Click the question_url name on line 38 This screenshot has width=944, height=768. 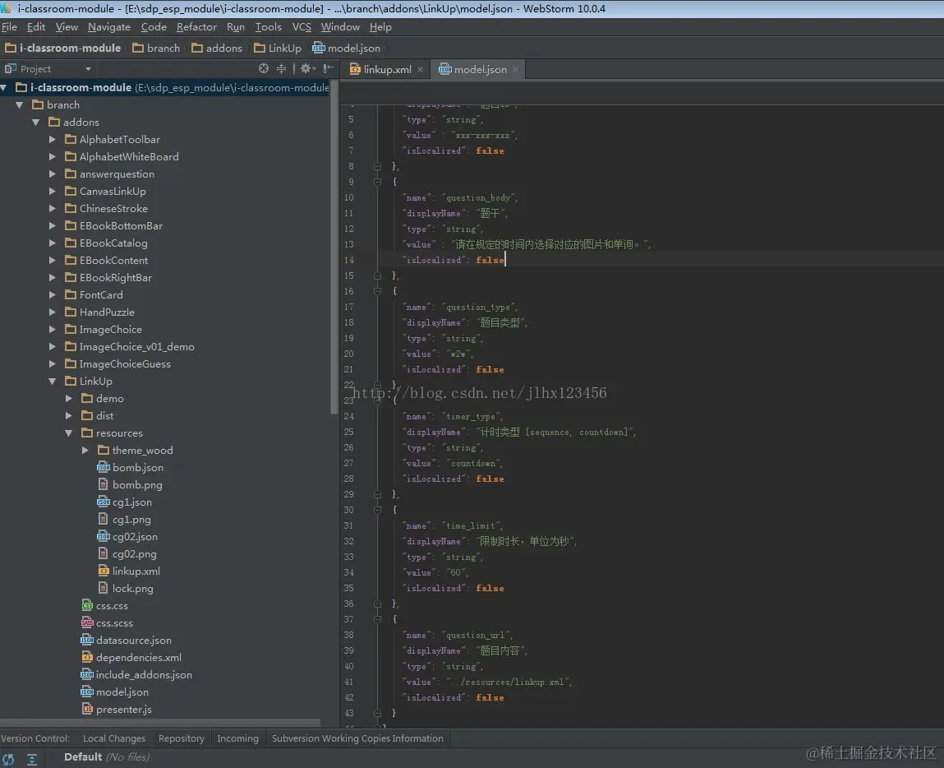(x=478, y=636)
